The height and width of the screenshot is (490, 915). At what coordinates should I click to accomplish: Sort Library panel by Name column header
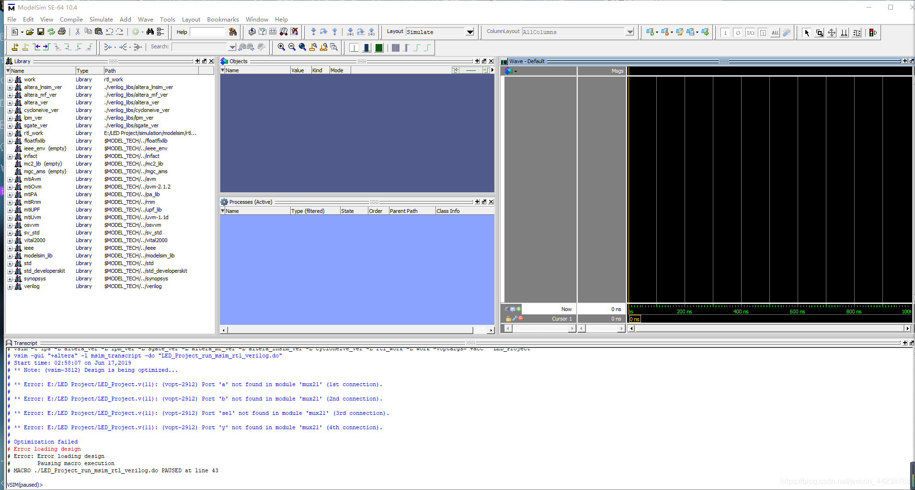coord(40,70)
